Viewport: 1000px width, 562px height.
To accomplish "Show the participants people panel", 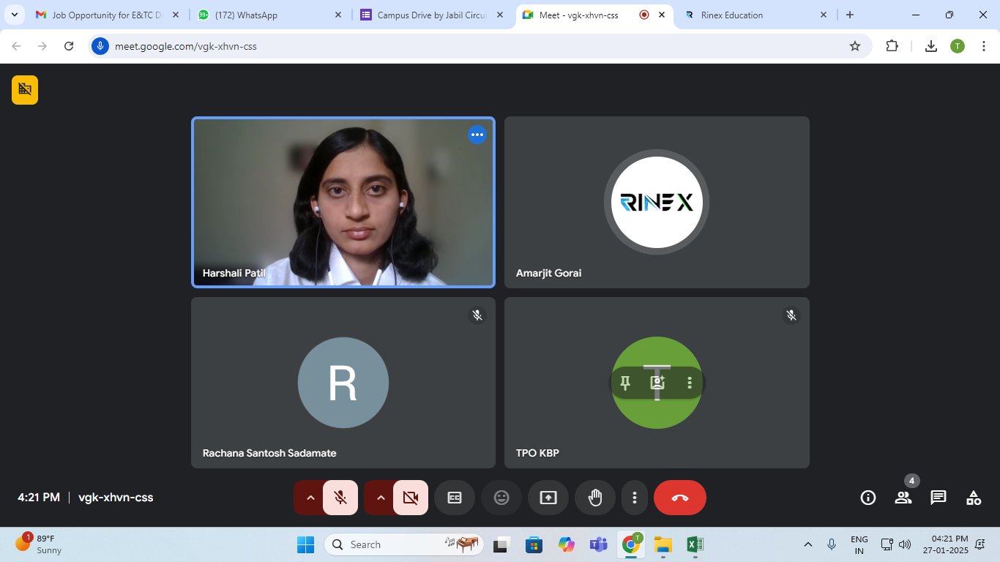I will (903, 498).
